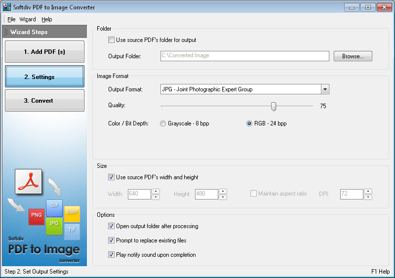Click the Output Folder path field
This screenshot has height=278, width=395.
[244, 56]
